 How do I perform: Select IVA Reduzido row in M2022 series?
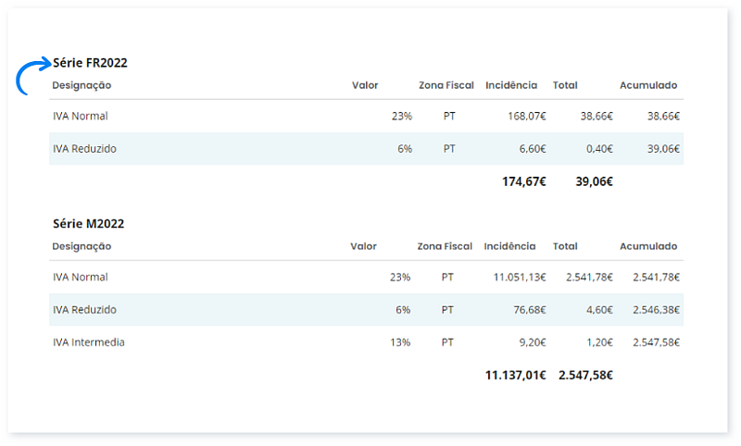click(x=84, y=309)
